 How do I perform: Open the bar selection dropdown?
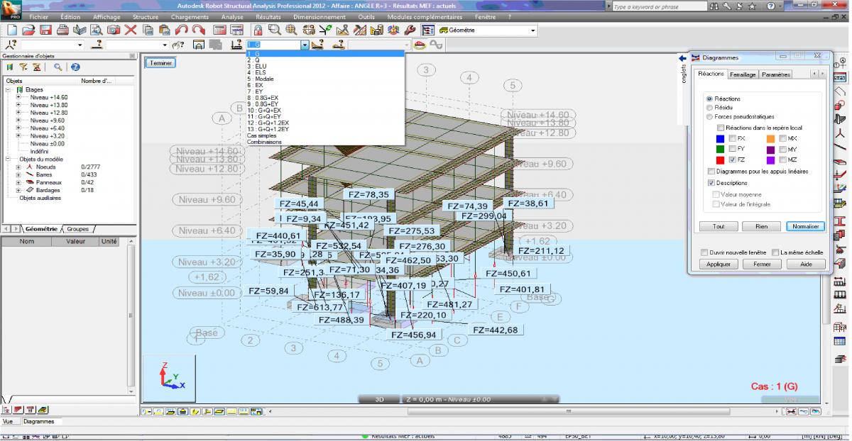[164, 45]
